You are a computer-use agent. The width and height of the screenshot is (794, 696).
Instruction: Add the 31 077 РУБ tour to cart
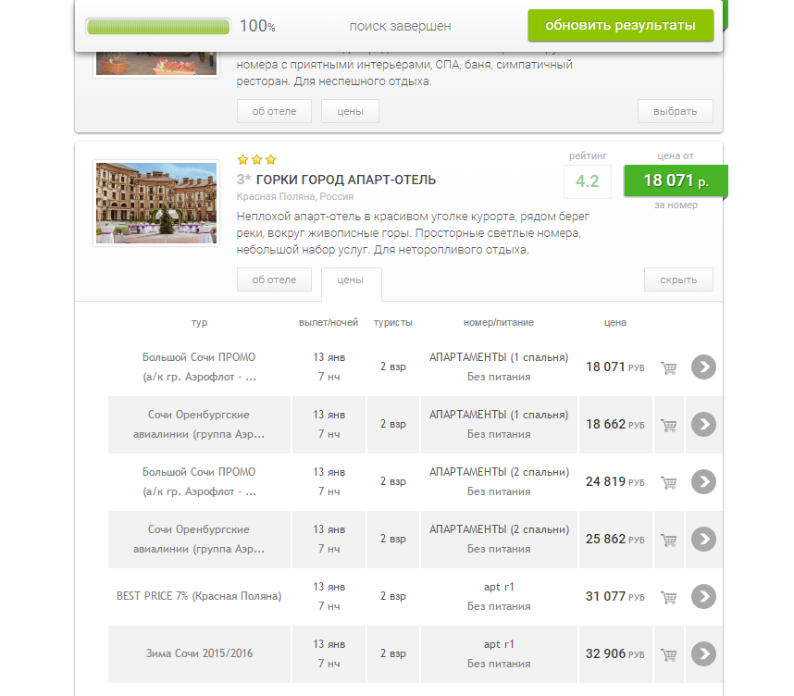click(x=668, y=597)
